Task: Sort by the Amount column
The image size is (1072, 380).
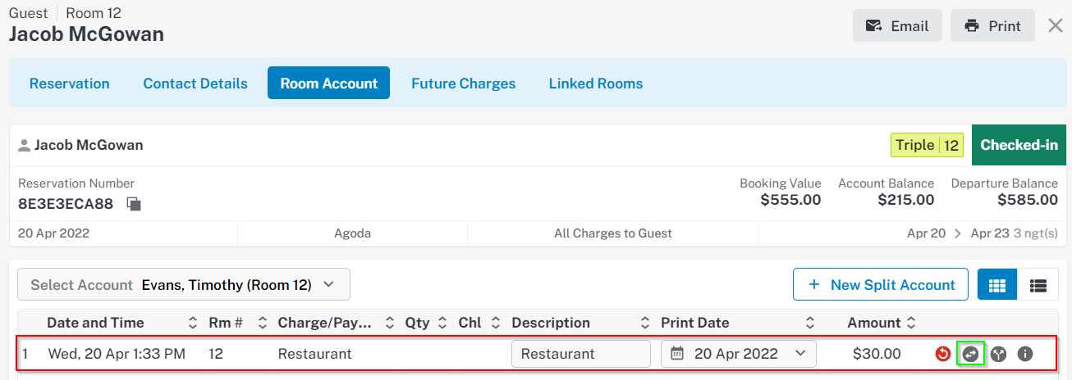Action: click(x=911, y=323)
